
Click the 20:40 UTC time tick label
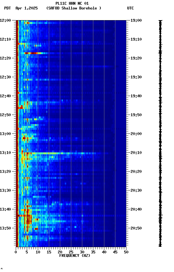136,209
